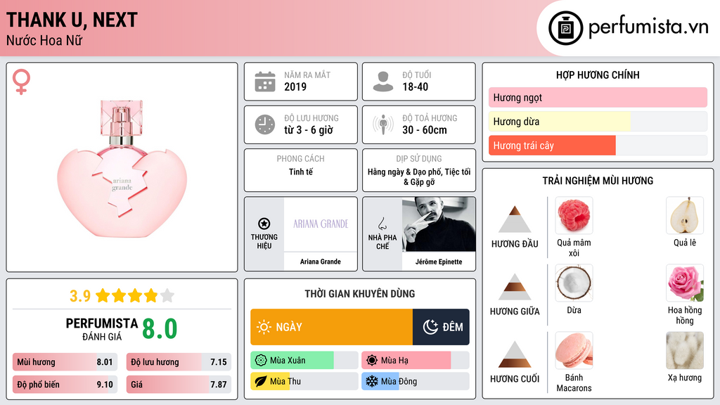Click the calendar icon beside Năm Ra Mắt
The width and height of the screenshot is (720, 405).
click(265, 82)
